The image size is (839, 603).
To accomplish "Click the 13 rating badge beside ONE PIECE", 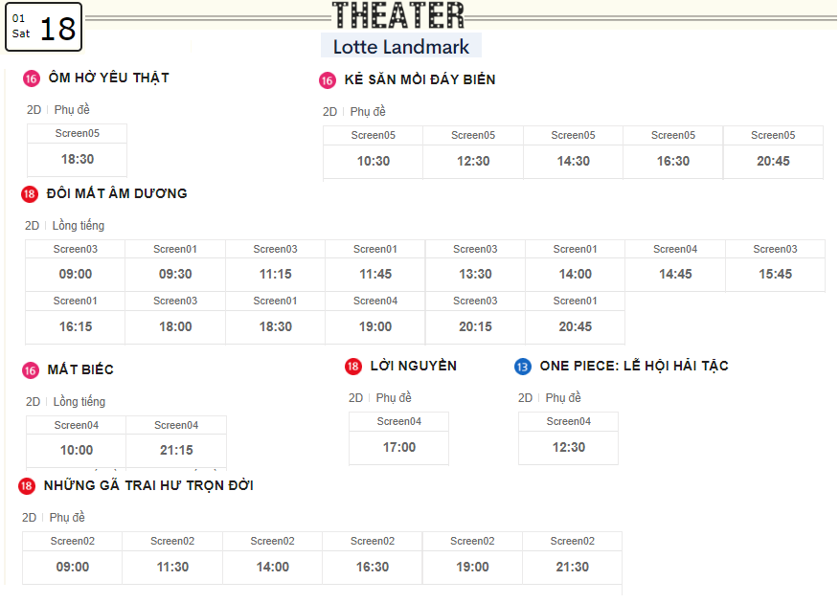I will coord(523,367).
